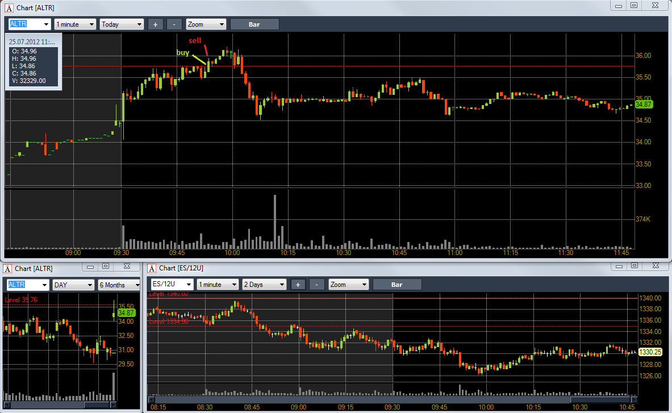Open the 2 Days range dropdown
The image size is (672, 413).
coord(265,285)
